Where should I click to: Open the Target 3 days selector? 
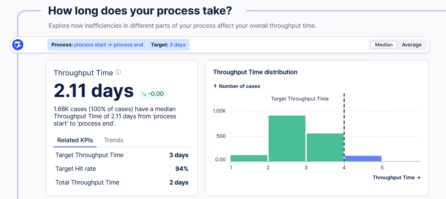[x=168, y=45]
